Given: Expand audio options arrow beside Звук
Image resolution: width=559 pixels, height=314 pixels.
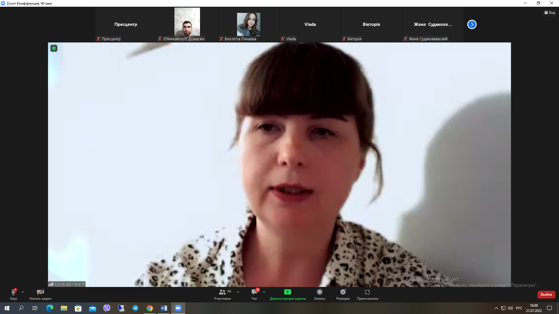Looking at the screenshot, I should 23,292.
